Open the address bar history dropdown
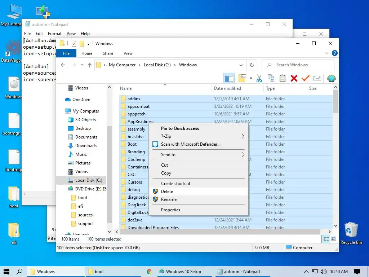Viewport: 369px width, 277px height. (241, 65)
